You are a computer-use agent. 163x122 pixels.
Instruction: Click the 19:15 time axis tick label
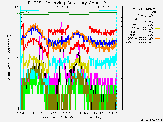click(114, 113)
